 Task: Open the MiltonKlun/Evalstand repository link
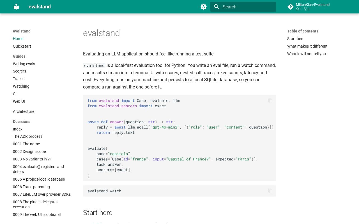click(313, 7)
